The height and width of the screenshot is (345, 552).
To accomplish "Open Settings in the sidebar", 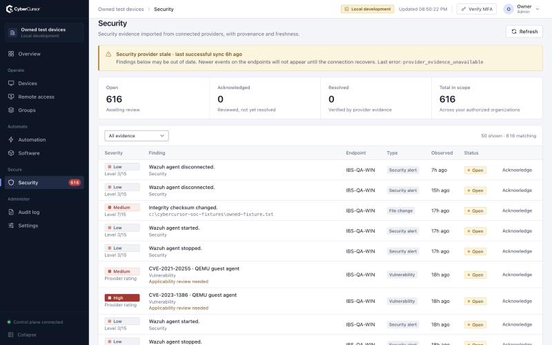I will [x=44, y=226].
